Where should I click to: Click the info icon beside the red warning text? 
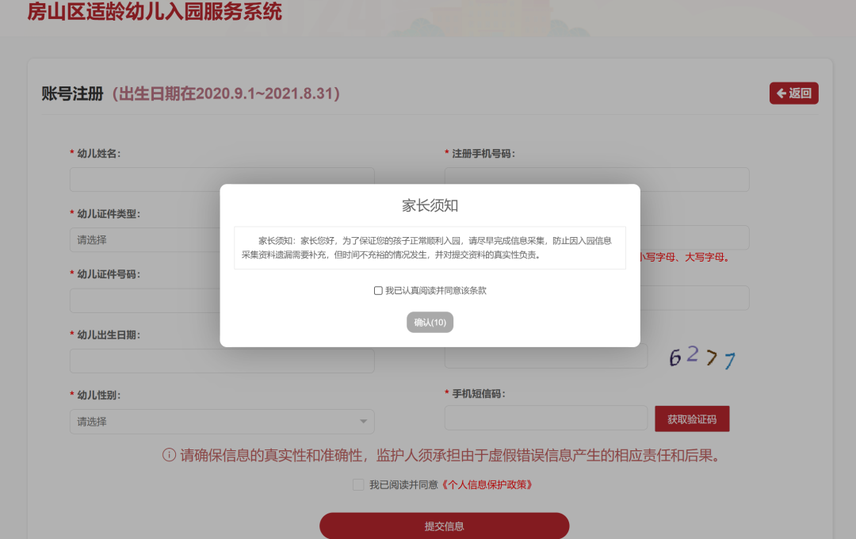pos(170,455)
